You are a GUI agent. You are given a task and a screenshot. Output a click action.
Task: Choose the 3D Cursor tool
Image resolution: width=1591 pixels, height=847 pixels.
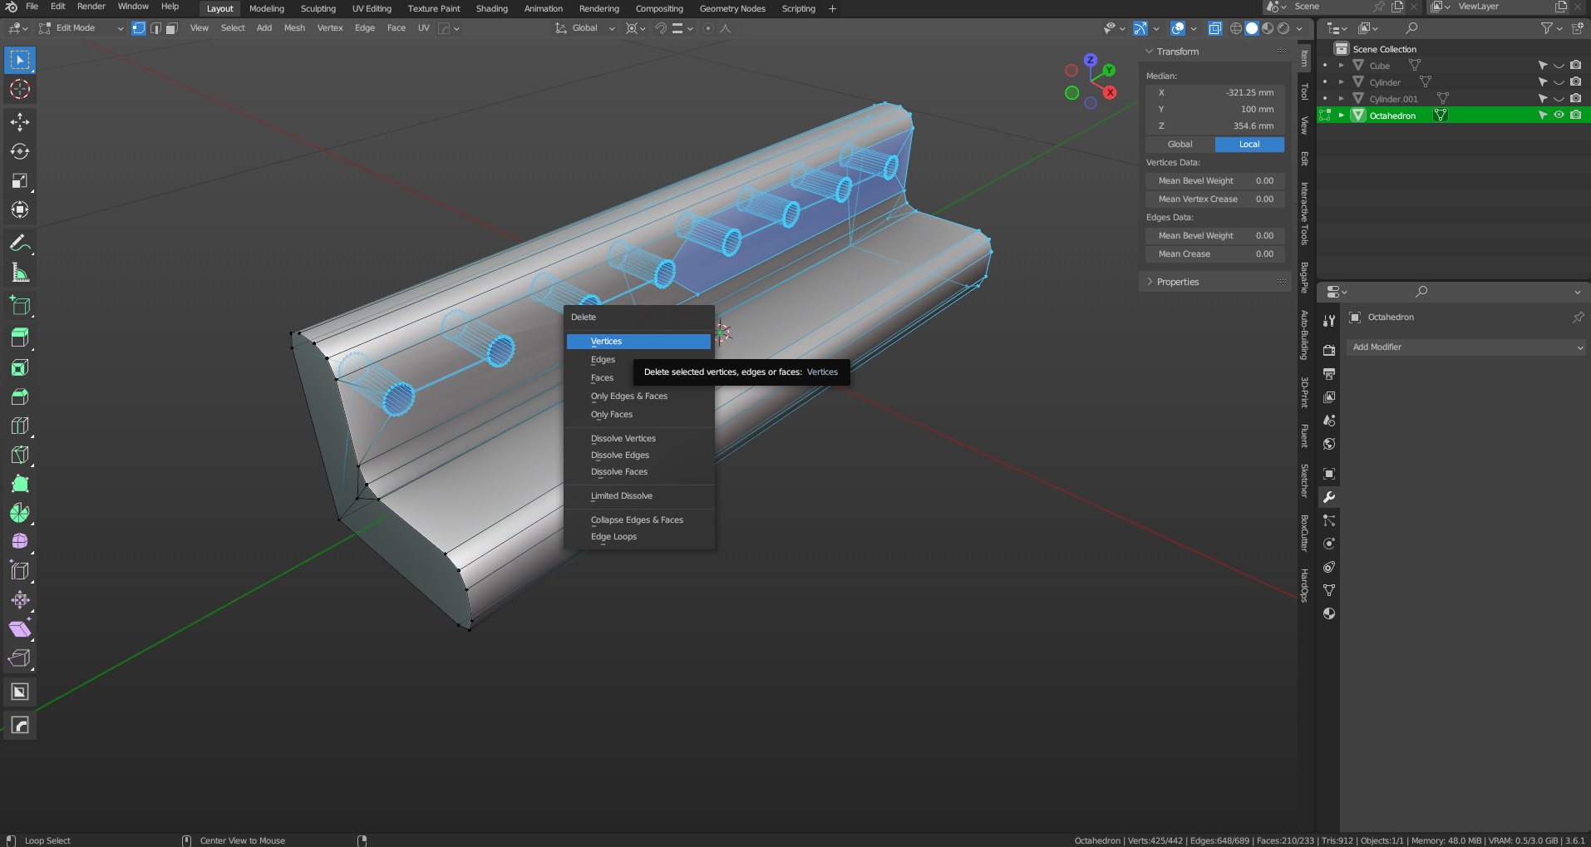pyautogui.click(x=20, y=89)
